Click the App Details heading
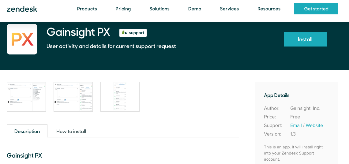 coord(277,95)
